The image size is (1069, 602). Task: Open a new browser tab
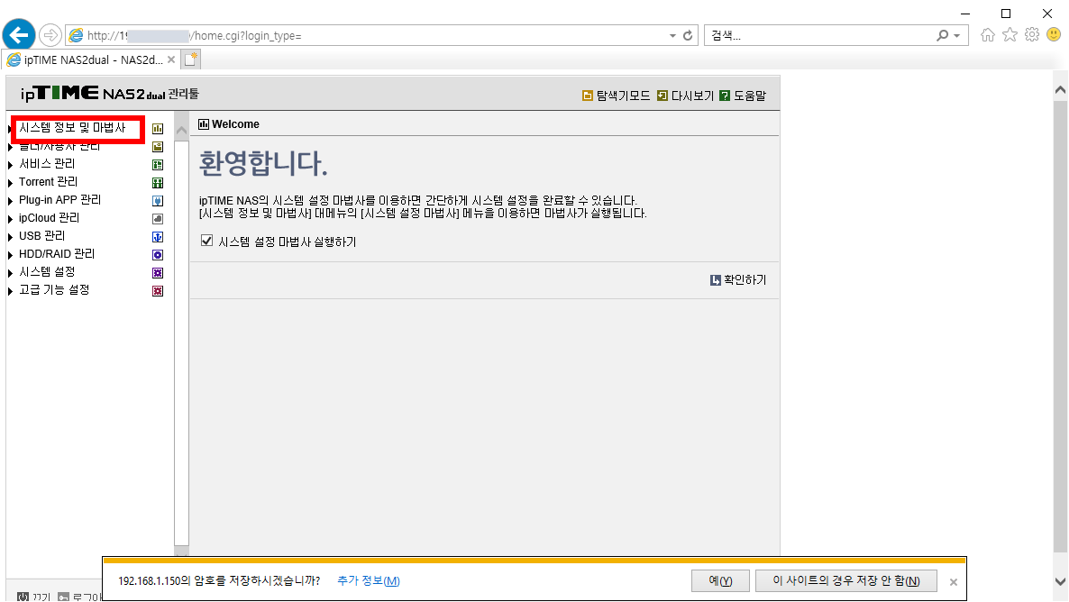tap(191, 60)
